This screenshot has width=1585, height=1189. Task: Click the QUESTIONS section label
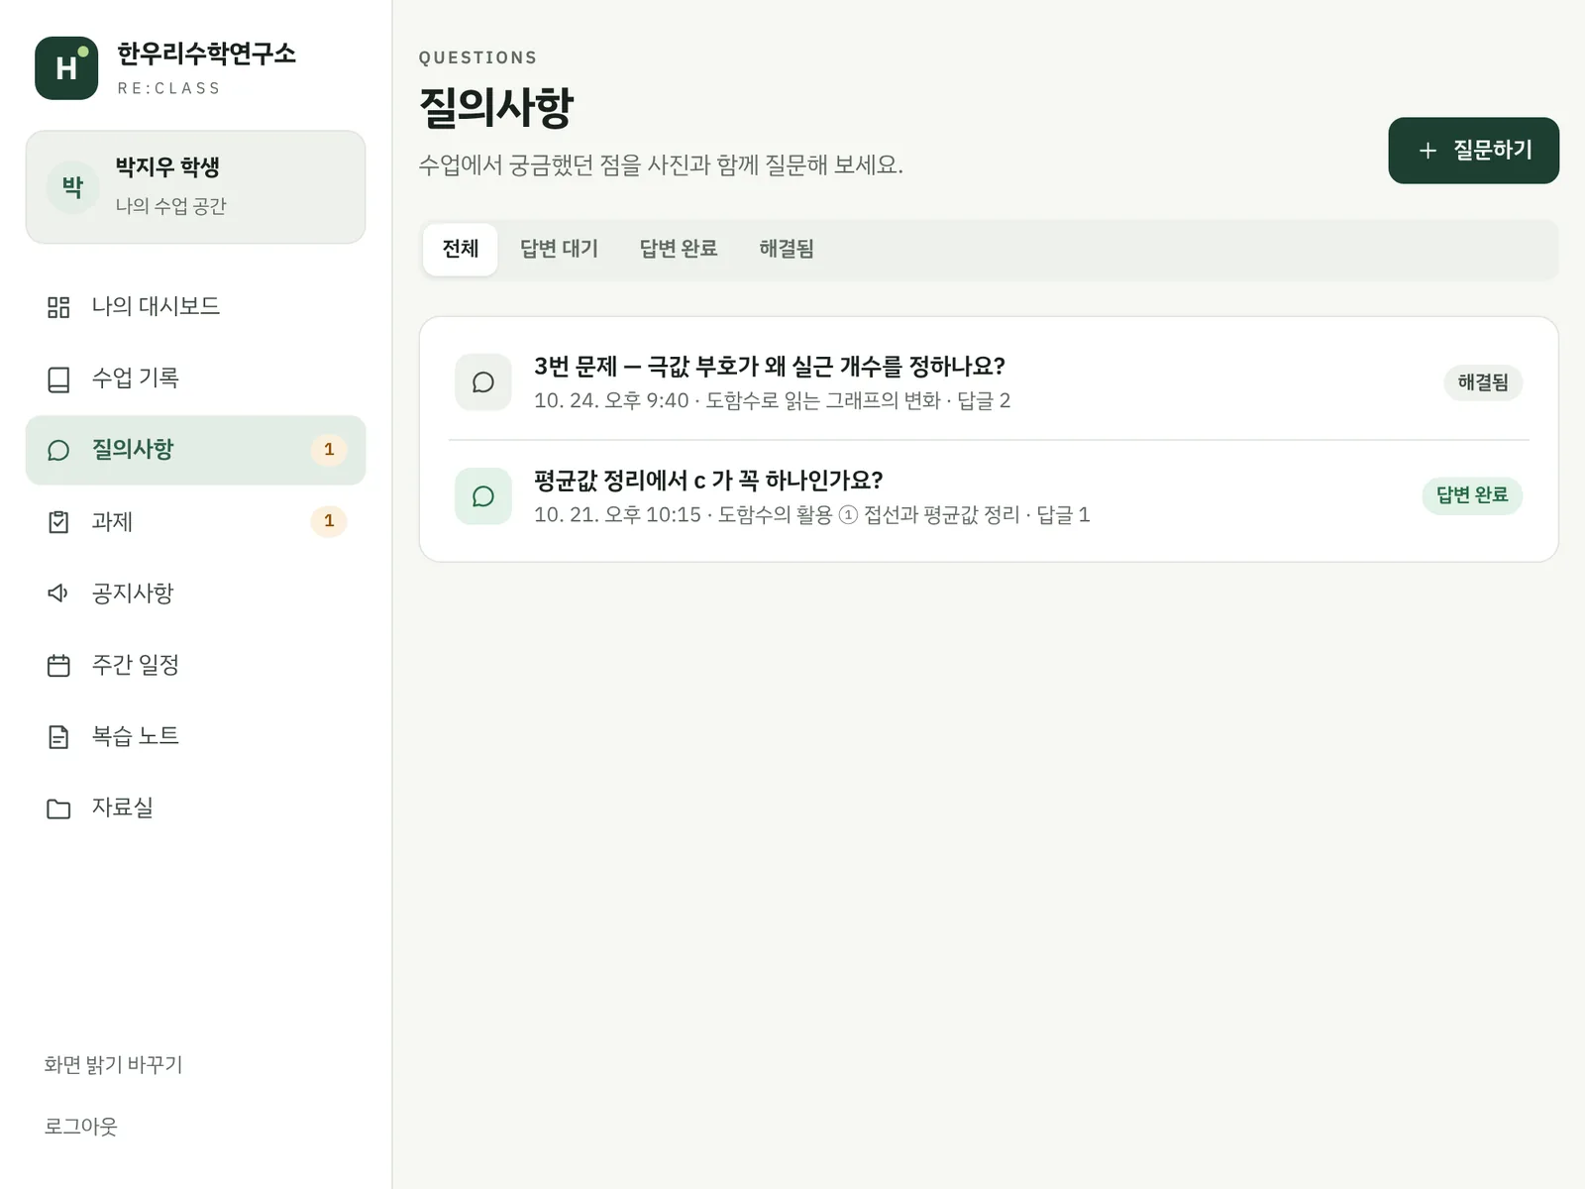pos(477,57)
